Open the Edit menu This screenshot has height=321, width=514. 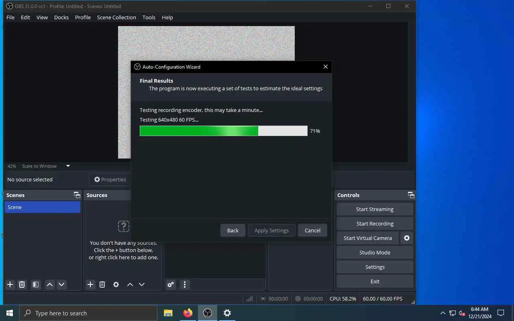(25, 17)
